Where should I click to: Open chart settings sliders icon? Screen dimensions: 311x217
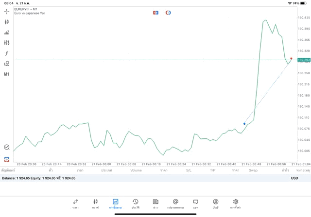[6, 43]
